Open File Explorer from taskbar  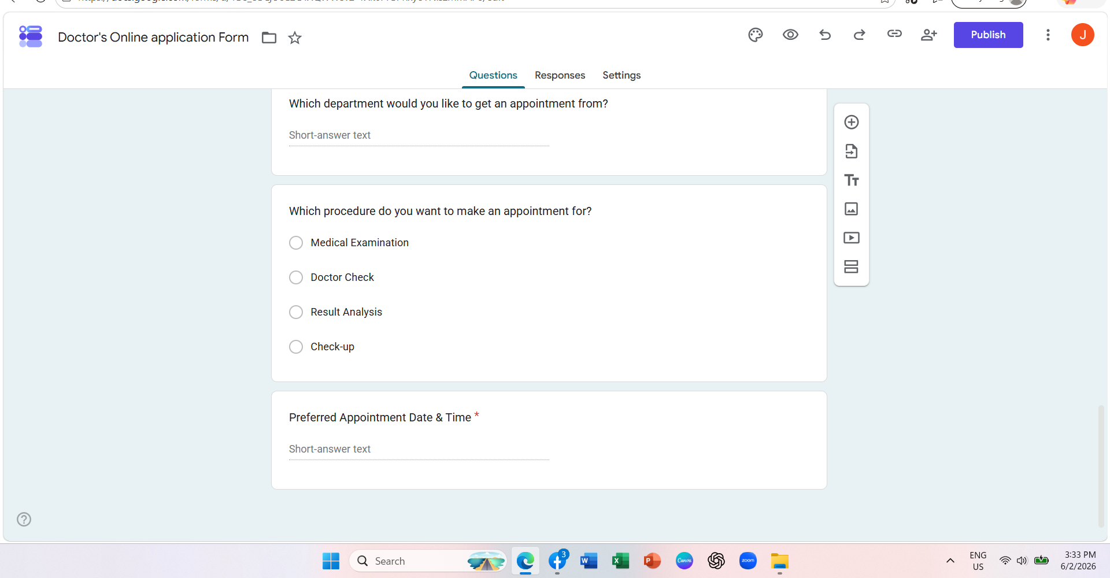point(780,561)
